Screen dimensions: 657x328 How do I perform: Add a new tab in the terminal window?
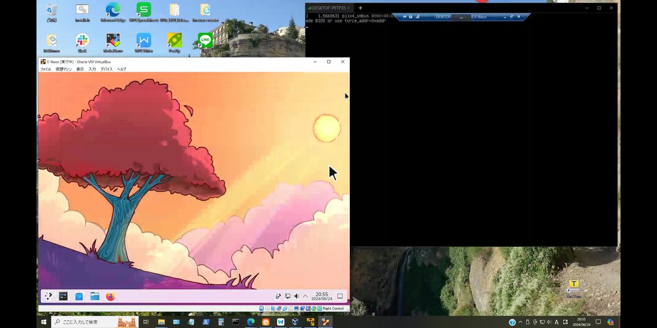click(360, 8)
